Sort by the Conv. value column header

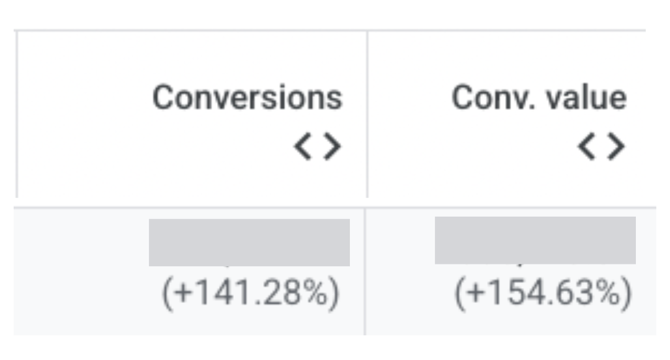[538, 98]
